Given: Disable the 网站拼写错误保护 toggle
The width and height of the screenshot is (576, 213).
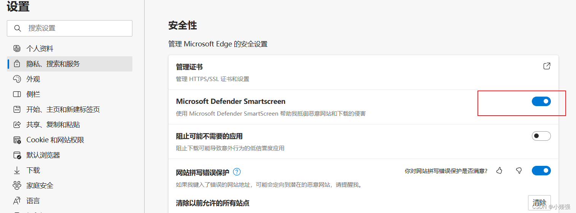Looking at the screenshot, I should (x=541, y=171).
